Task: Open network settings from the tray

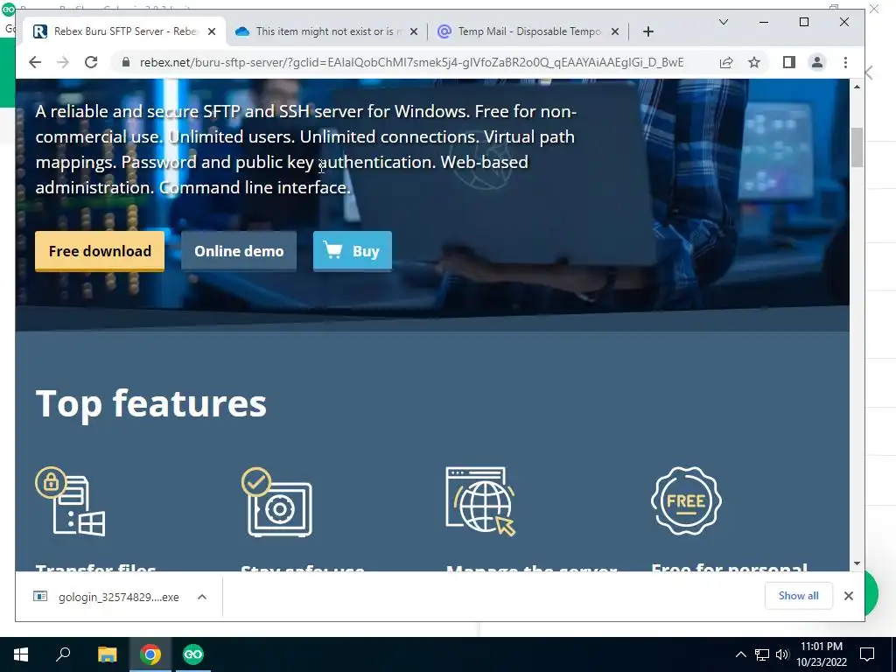Action: 762,654
